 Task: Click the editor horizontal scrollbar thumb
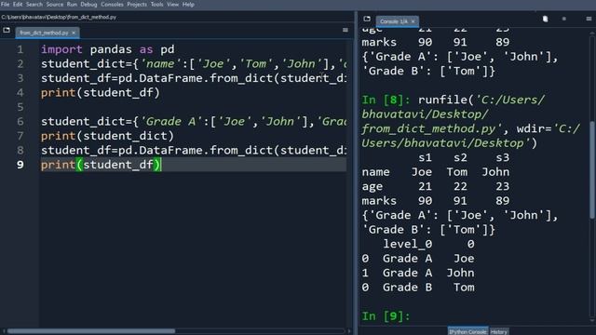[x=91, y=331]
